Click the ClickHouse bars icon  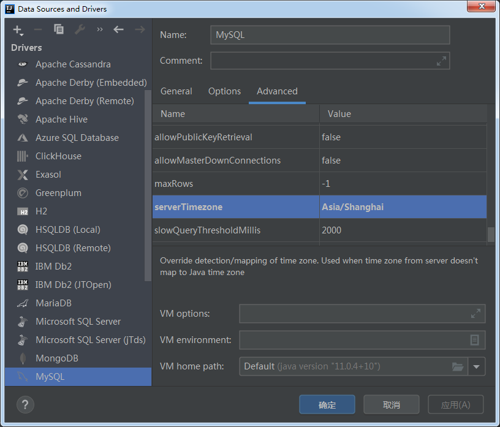tap(22, 156)
